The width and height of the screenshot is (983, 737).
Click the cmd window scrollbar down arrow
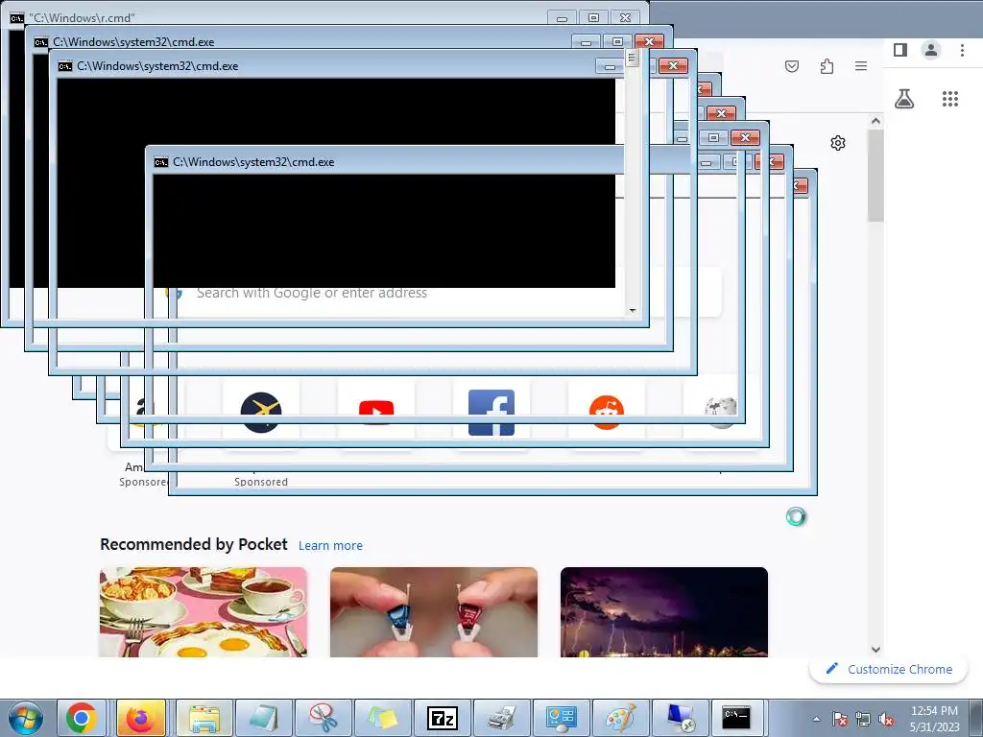[632, 310]
